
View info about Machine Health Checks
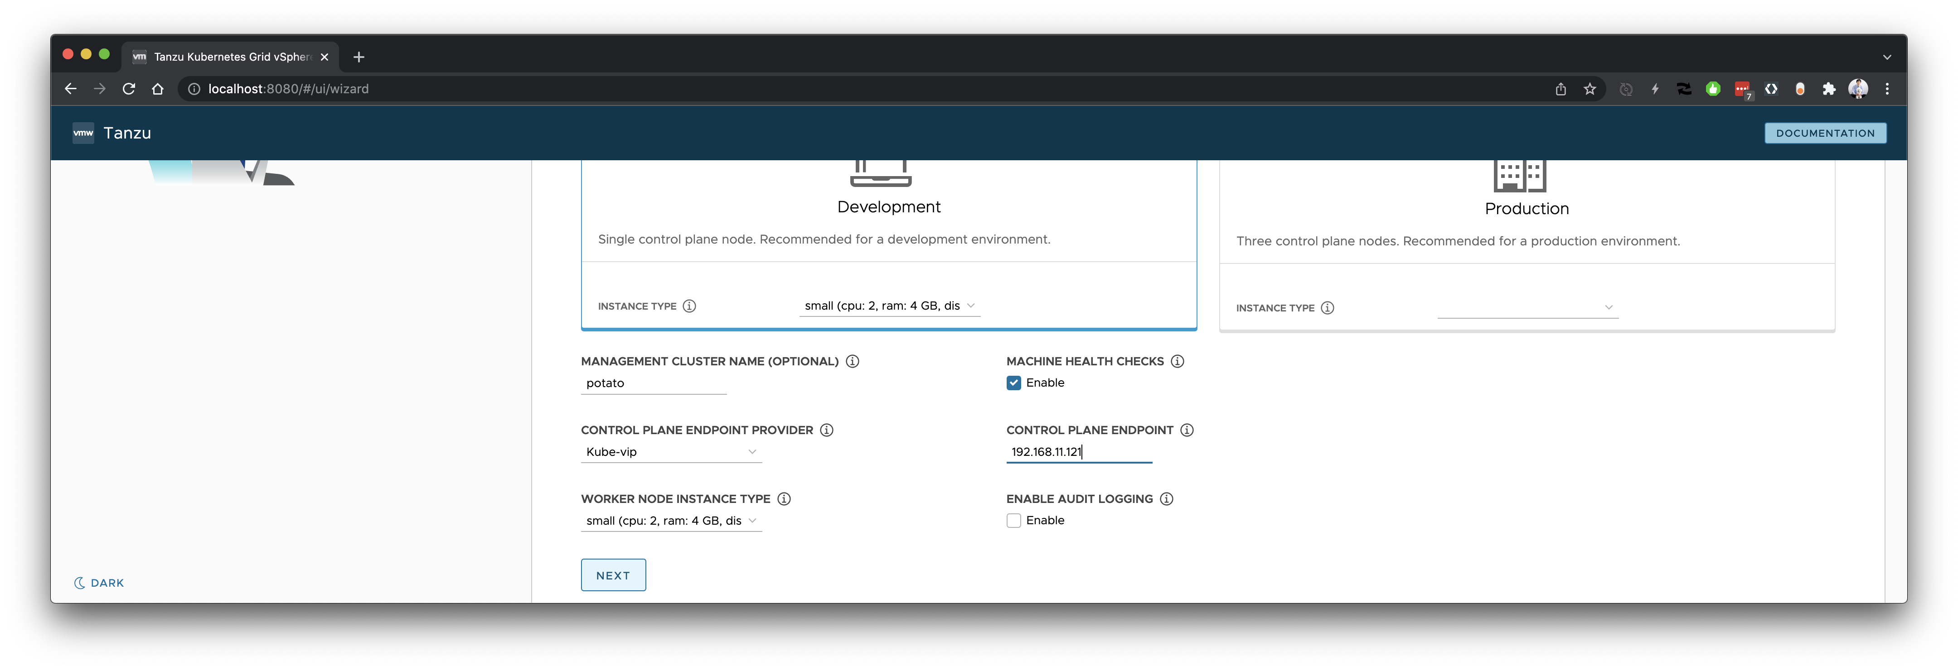tap(1178, 361)
